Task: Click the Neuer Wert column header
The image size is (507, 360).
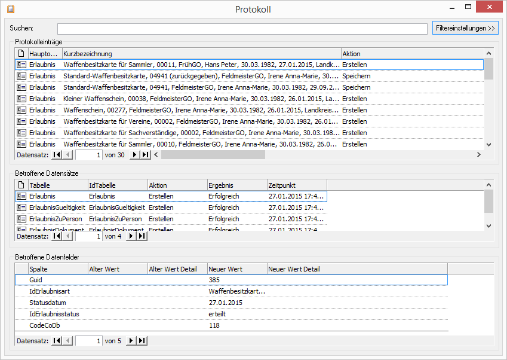Action: (x=236, y=269)
